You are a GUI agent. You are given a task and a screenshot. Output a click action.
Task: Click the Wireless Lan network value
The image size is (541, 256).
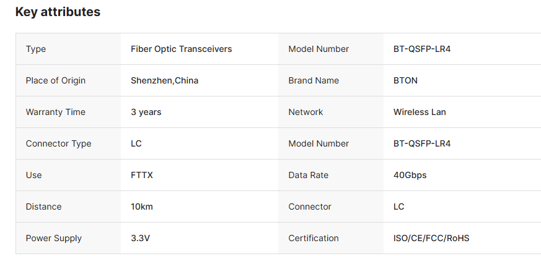coord(420,112)
